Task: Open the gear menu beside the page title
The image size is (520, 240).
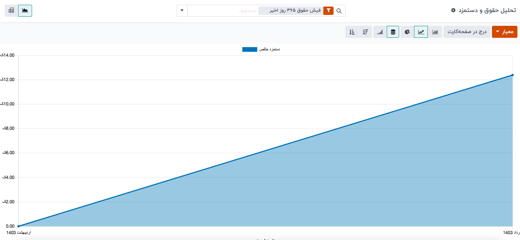Action: tap(453, 11)
